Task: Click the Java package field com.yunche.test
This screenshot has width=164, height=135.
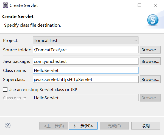Action: 85,61
